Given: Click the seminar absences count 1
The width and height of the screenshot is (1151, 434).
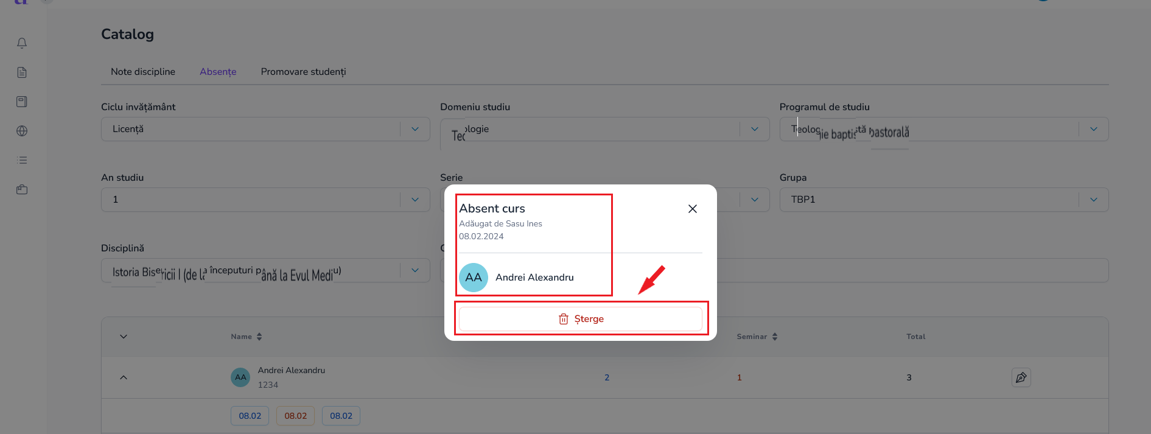Looking at the screenshot, I should tap(740, 377).
